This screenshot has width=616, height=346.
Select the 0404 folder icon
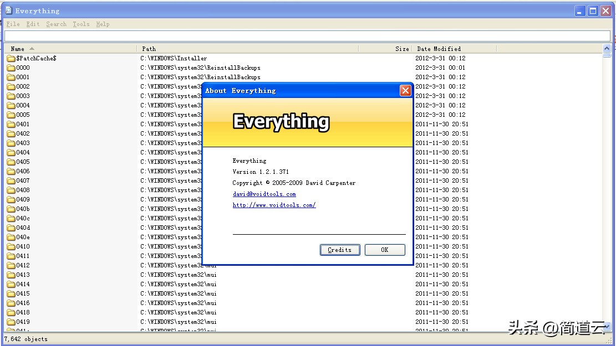pyautogui.click(x=11, y=153)
